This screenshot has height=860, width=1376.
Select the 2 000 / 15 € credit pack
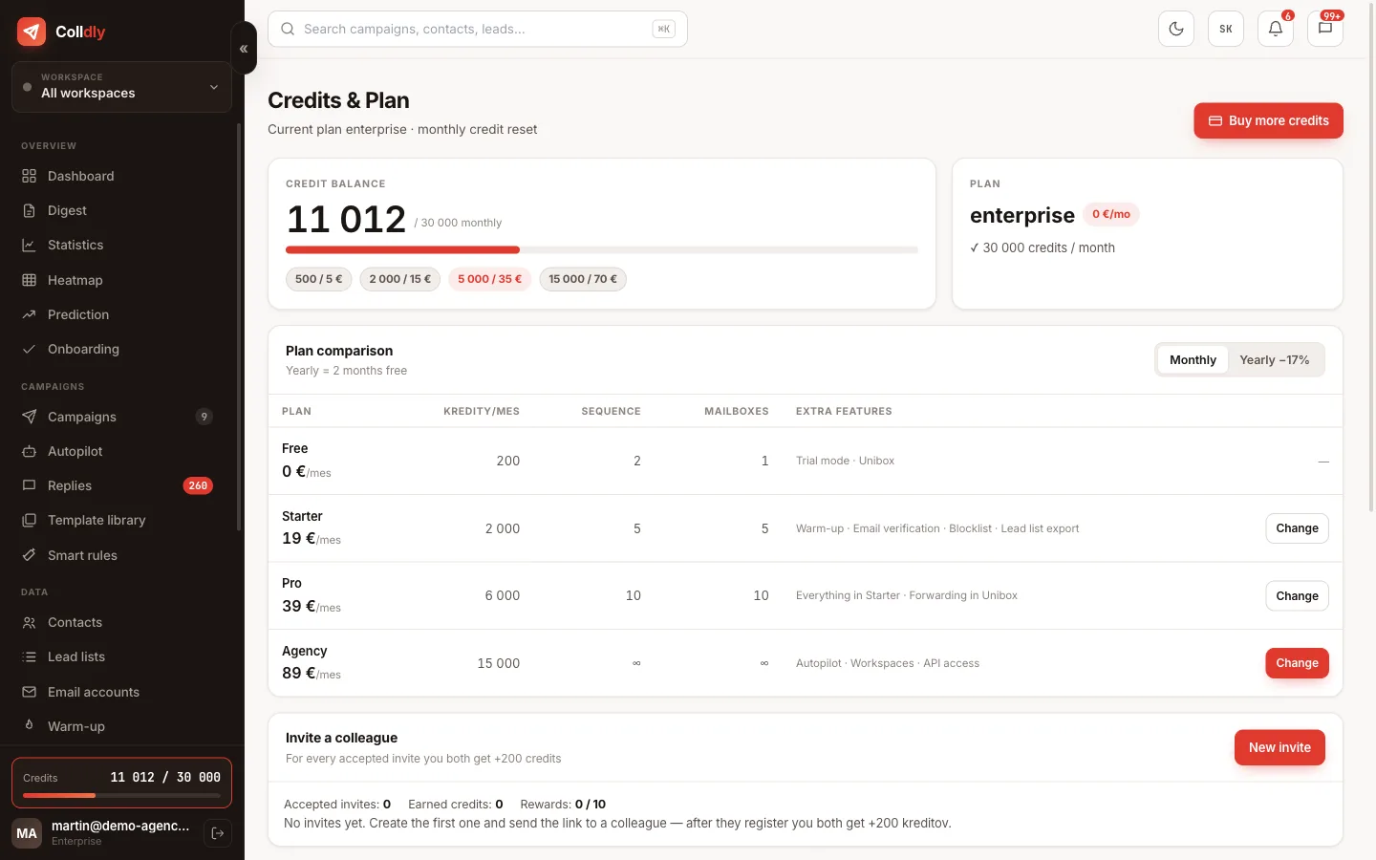400,279
